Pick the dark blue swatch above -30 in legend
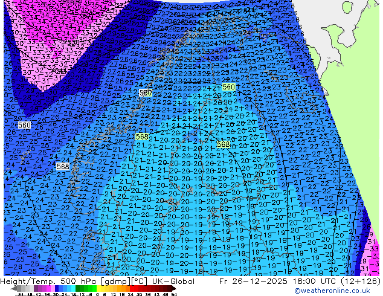The image size is (383, 296). click(57, 288)
